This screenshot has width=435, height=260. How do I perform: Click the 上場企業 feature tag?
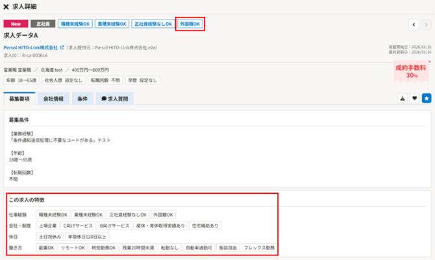coord(48,226)
